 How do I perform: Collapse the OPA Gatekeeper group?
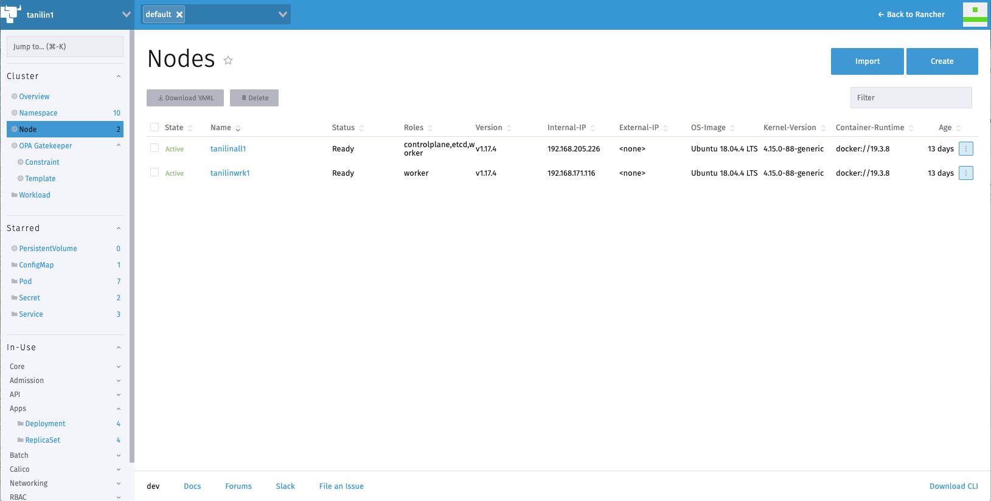click(x=119, y=145)
